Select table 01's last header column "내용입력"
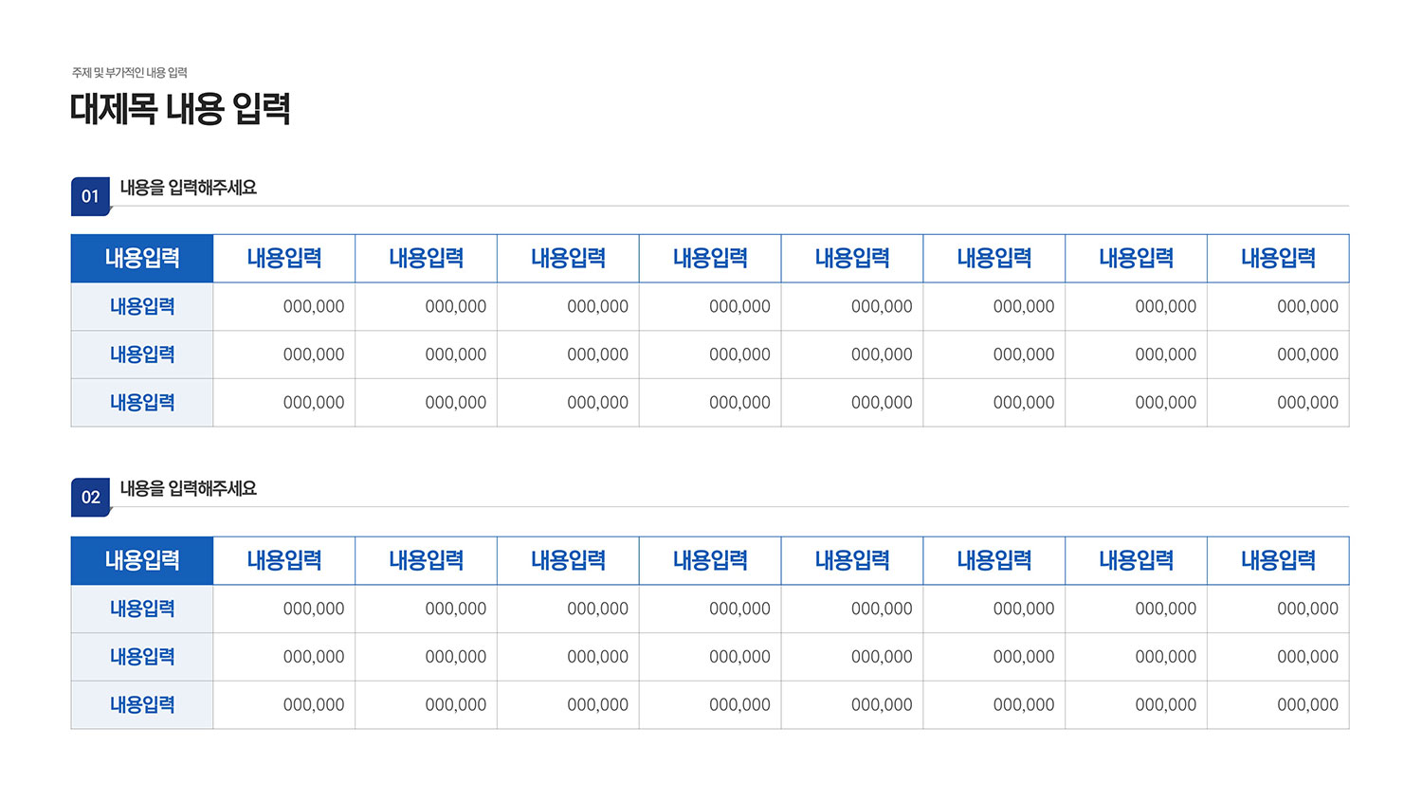The image size is (1422, 800). tap(1278, 258)
